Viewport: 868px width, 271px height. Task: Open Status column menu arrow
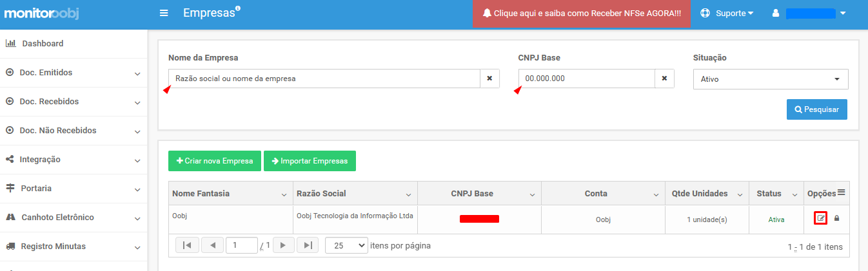pyautogui.click(x=793, y=194)
